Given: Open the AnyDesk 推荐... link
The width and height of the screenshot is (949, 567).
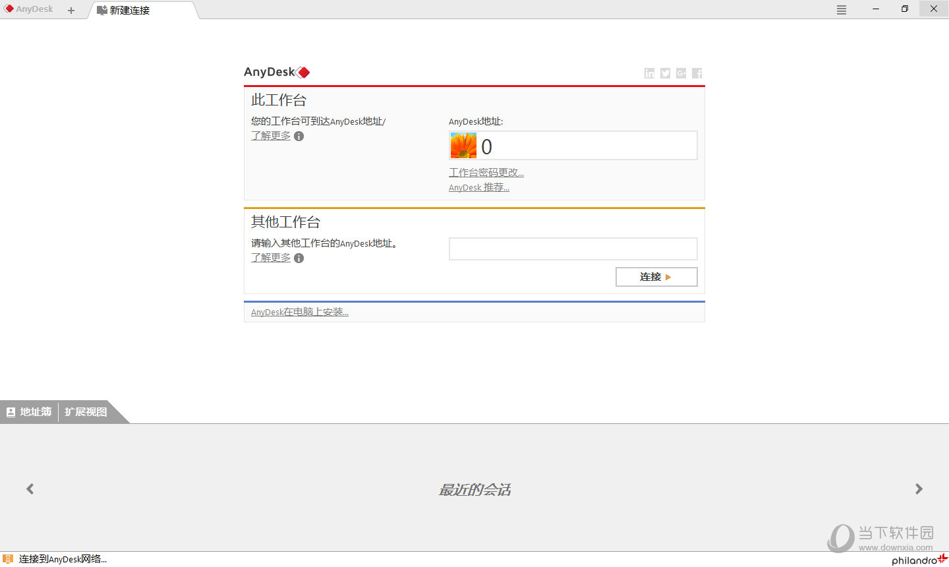Looking at the screenshot, I should (x=479, y=188).
